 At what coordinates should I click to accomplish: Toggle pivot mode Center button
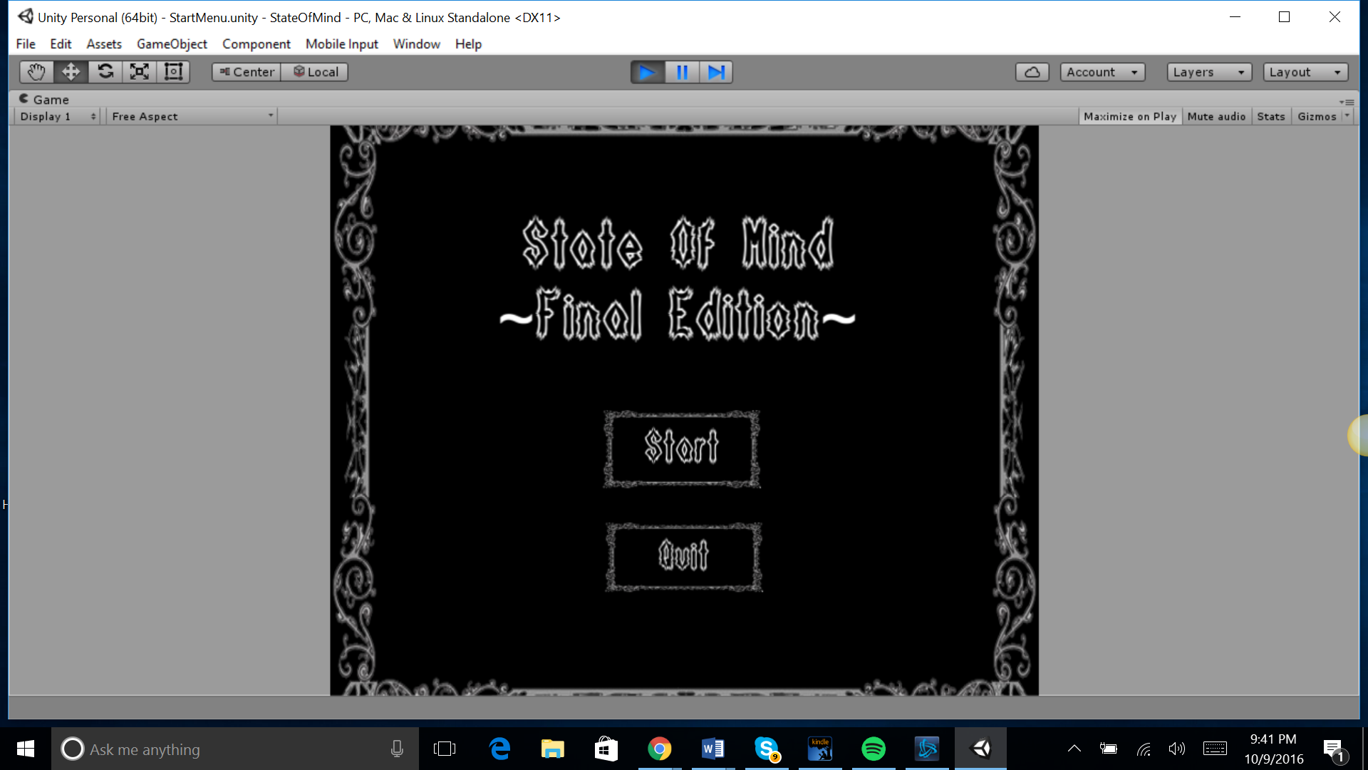click(247, 72)
